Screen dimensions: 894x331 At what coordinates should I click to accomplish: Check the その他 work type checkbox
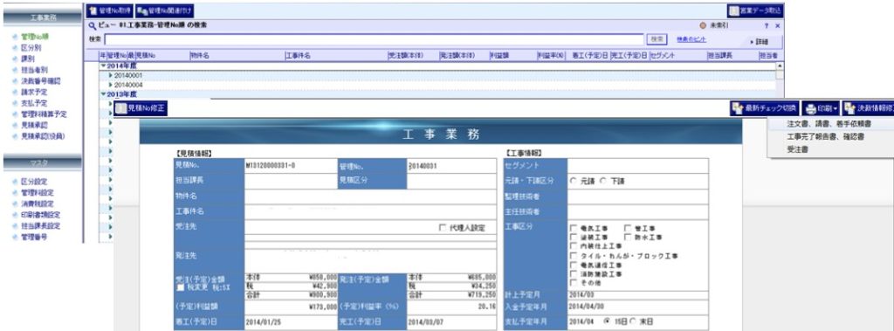tap(574, 283)
